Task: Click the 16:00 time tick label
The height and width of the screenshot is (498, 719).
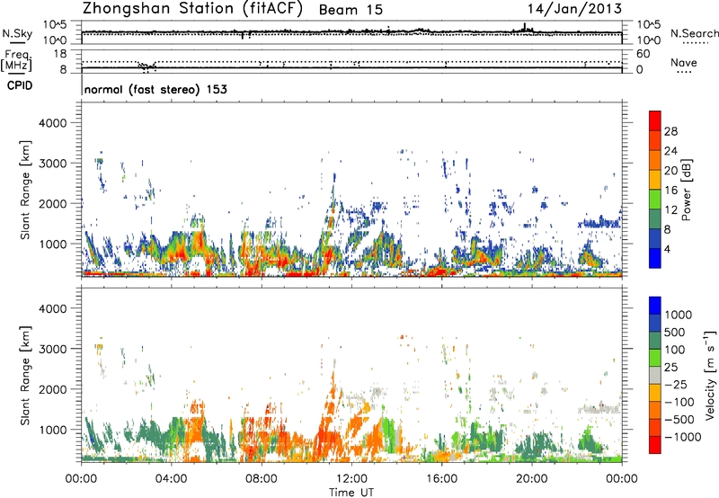Action: point(441,479)
